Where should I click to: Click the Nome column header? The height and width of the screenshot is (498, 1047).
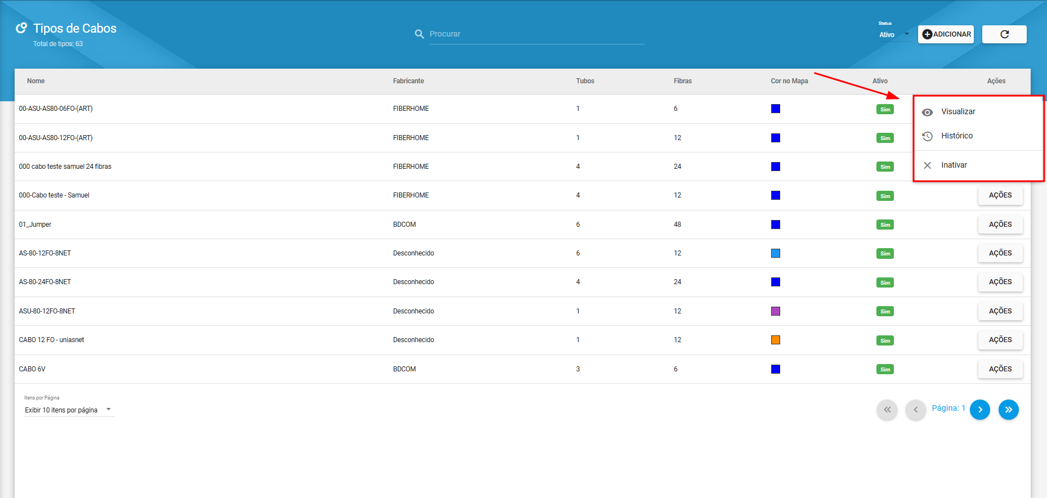35,81
